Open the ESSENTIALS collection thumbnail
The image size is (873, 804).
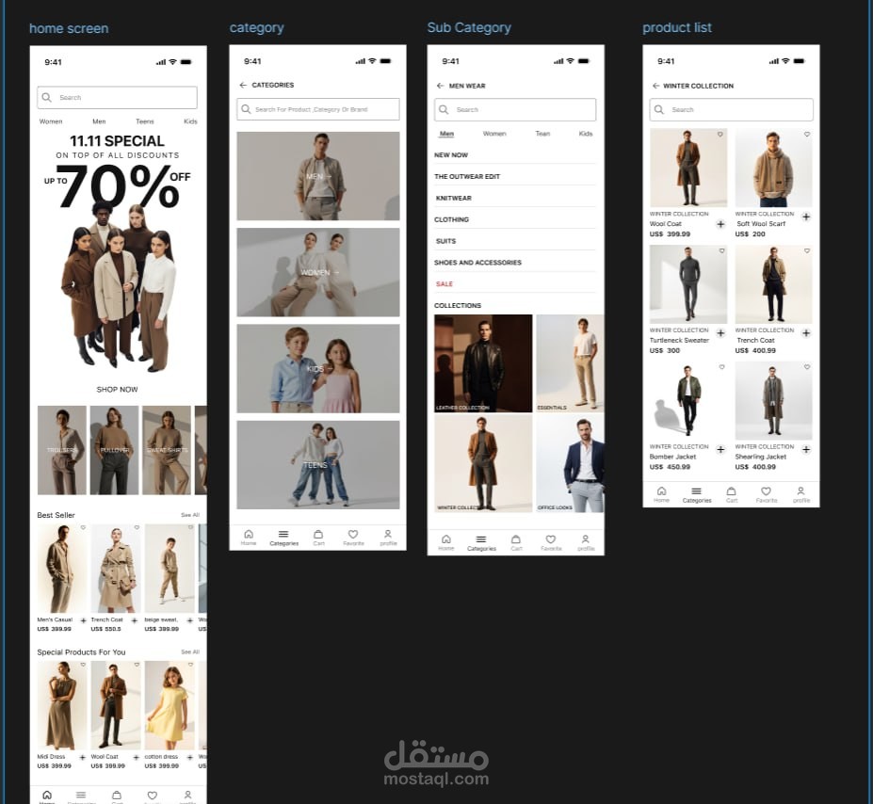[570, 363]
